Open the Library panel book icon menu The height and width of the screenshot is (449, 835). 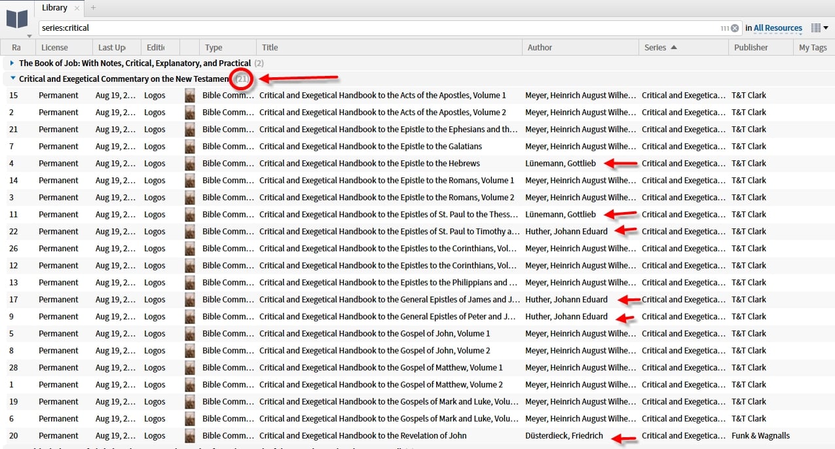click(17, 19)
